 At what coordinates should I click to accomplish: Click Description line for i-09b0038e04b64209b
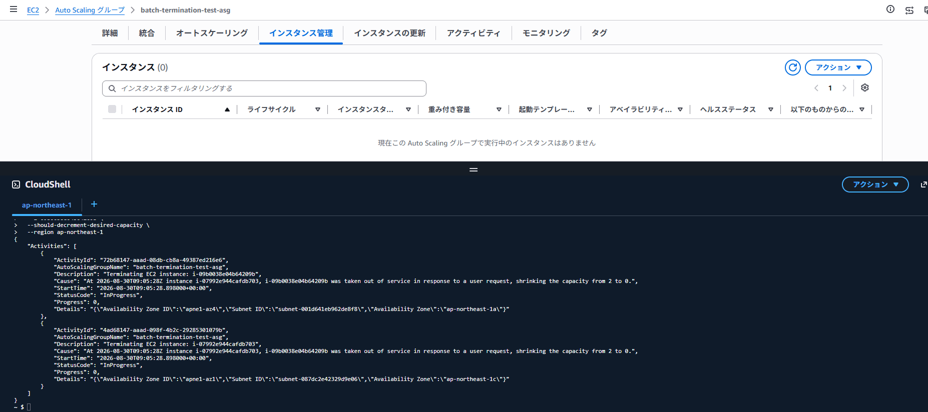pyautogui.click(x=158, y=274)
